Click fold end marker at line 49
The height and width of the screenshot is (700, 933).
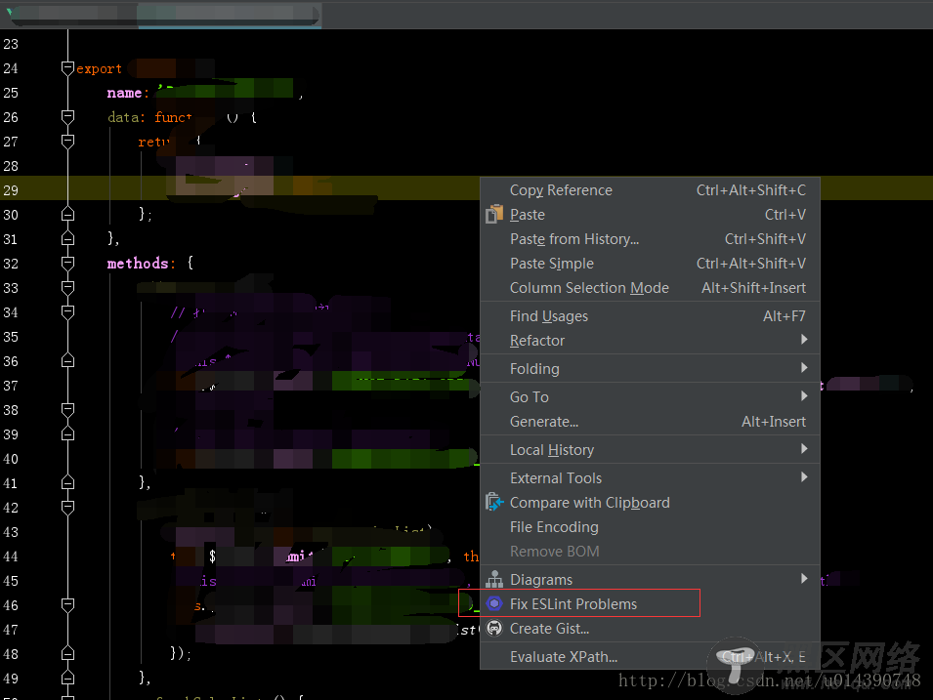click(x=67, y=678)
